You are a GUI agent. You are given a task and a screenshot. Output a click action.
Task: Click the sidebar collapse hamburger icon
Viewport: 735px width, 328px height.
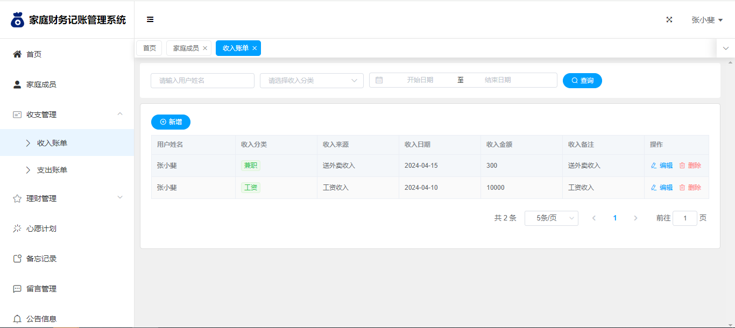[150, 20]
